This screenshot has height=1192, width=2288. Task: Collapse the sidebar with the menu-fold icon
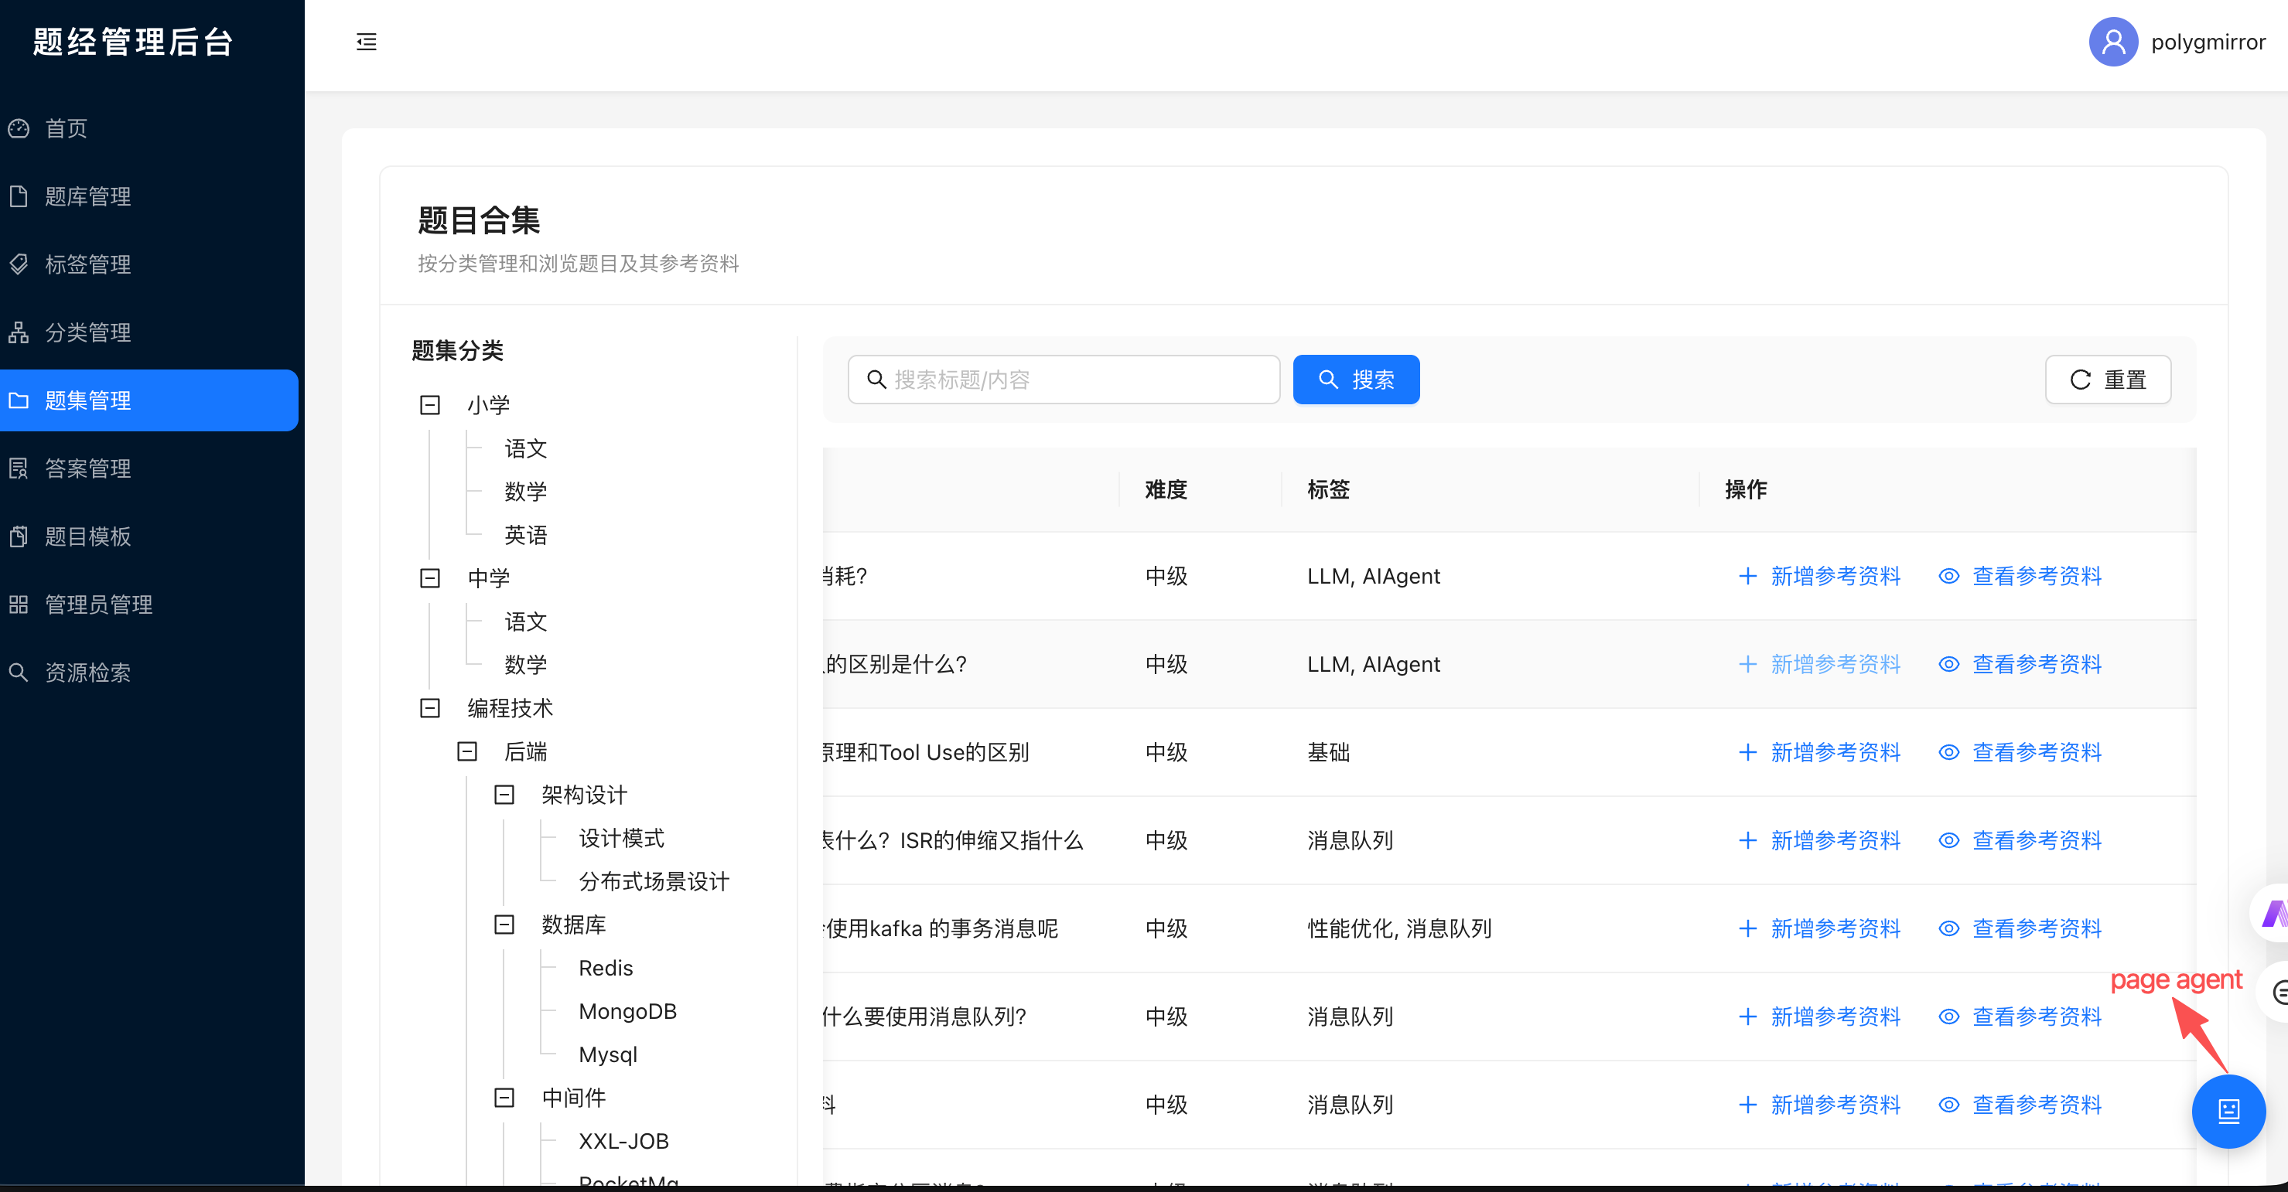[366, 42]
